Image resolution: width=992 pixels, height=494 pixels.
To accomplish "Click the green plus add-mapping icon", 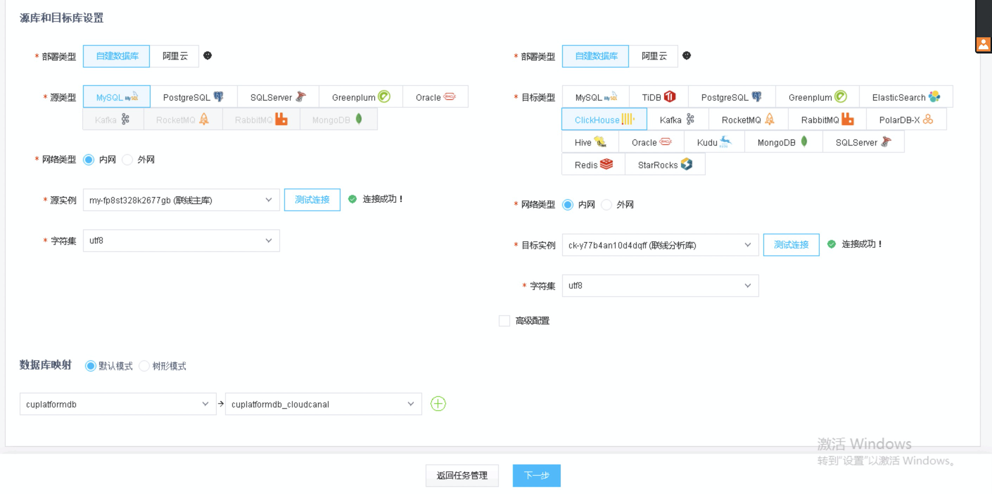I will pos(438,404).
